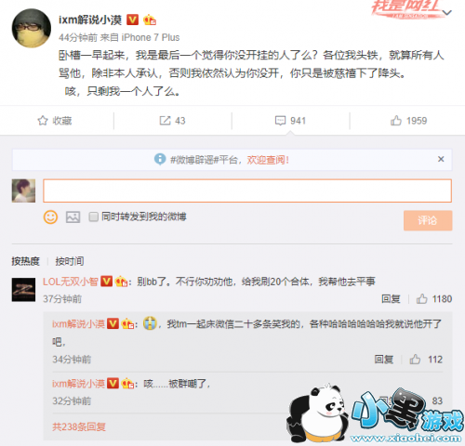
Task: Focus the comment text input box
Action: click(x=247, y=190)
